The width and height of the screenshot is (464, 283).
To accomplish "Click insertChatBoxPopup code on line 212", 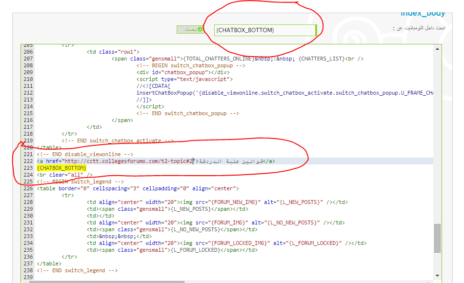I will coord(284,93).
